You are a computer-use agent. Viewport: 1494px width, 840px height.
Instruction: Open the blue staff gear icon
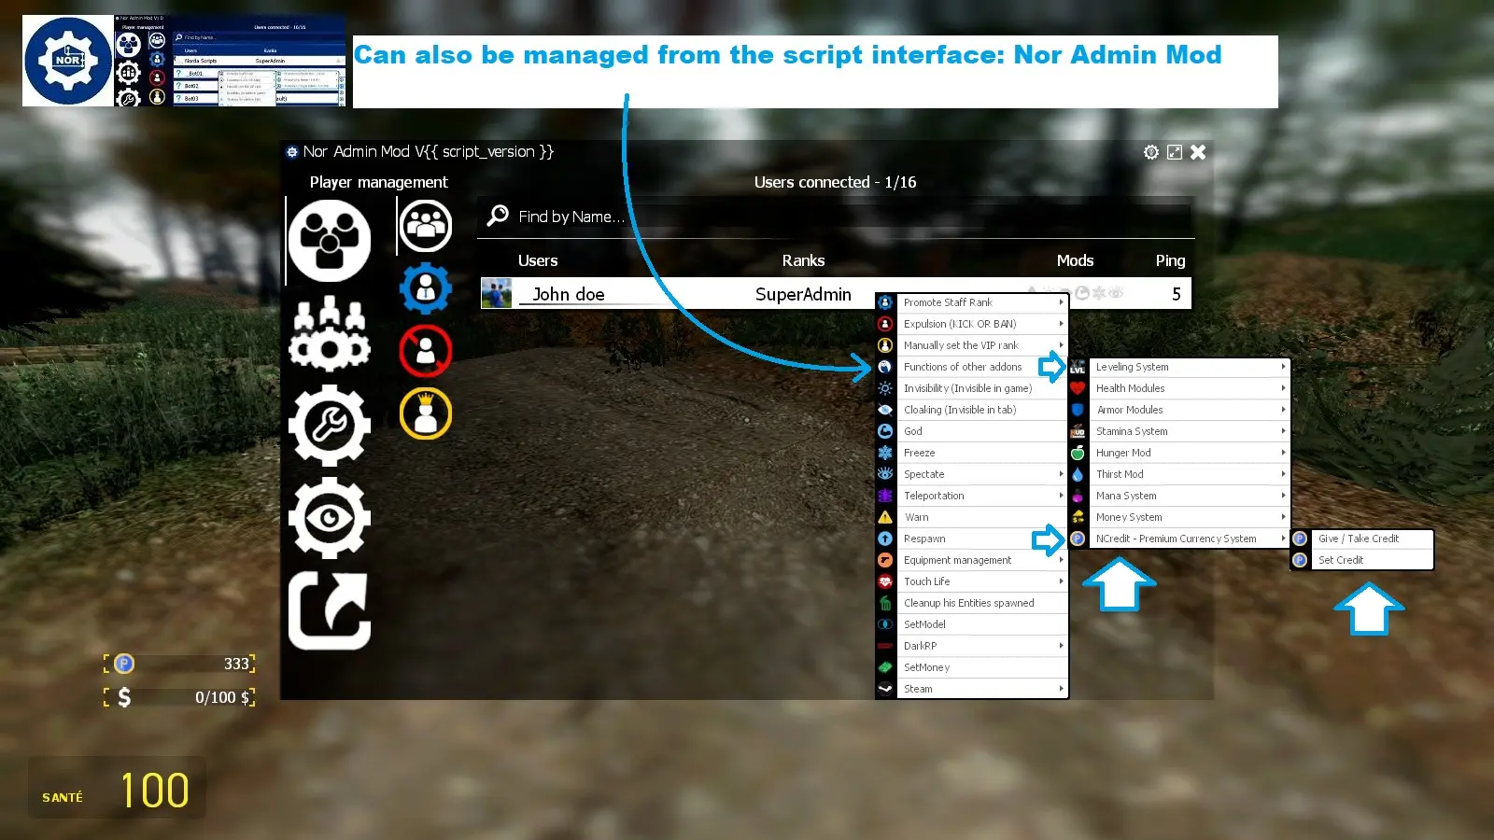tap(426, 288)
